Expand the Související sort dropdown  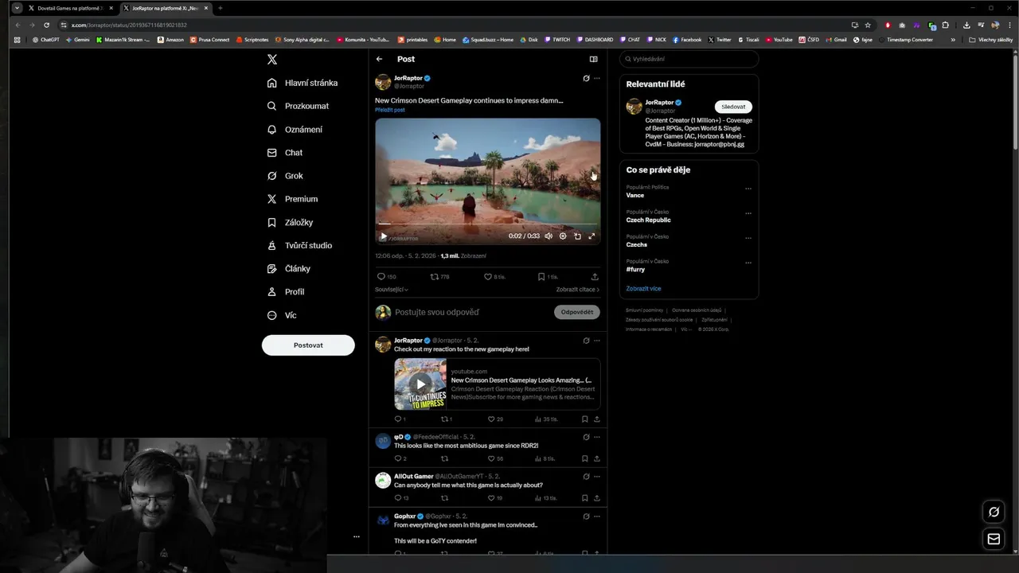click(x=392, y=290)
